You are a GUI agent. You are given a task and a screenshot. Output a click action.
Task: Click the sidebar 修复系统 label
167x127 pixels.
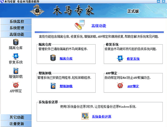(x=16, y=62)
